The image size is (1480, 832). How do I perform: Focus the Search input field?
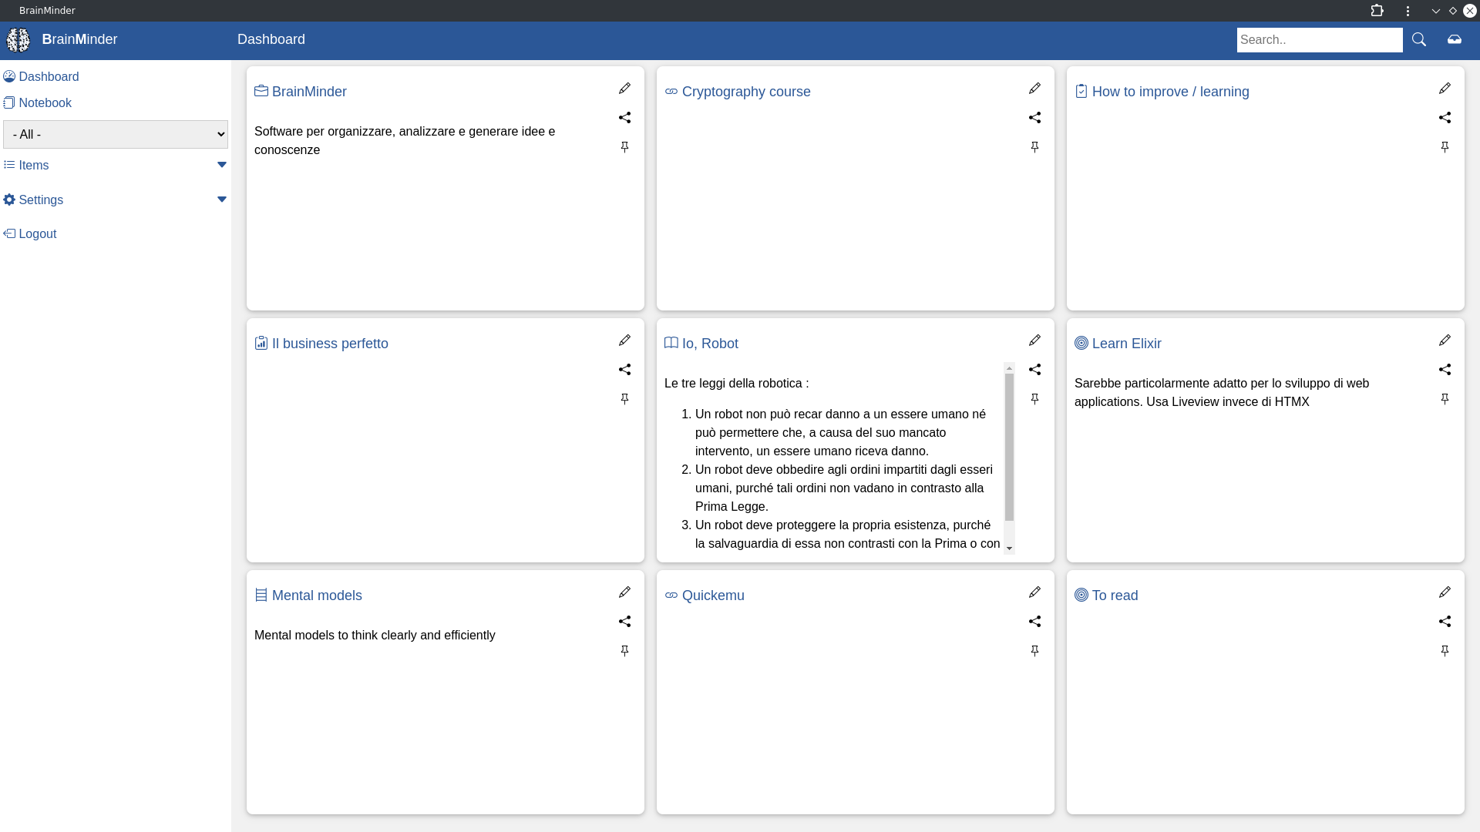pos(1320,40)
